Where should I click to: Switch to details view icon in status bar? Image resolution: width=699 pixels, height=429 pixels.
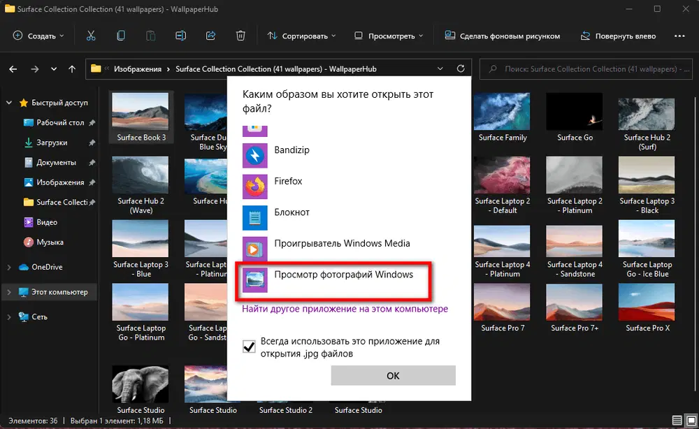[x=677, y=421]
